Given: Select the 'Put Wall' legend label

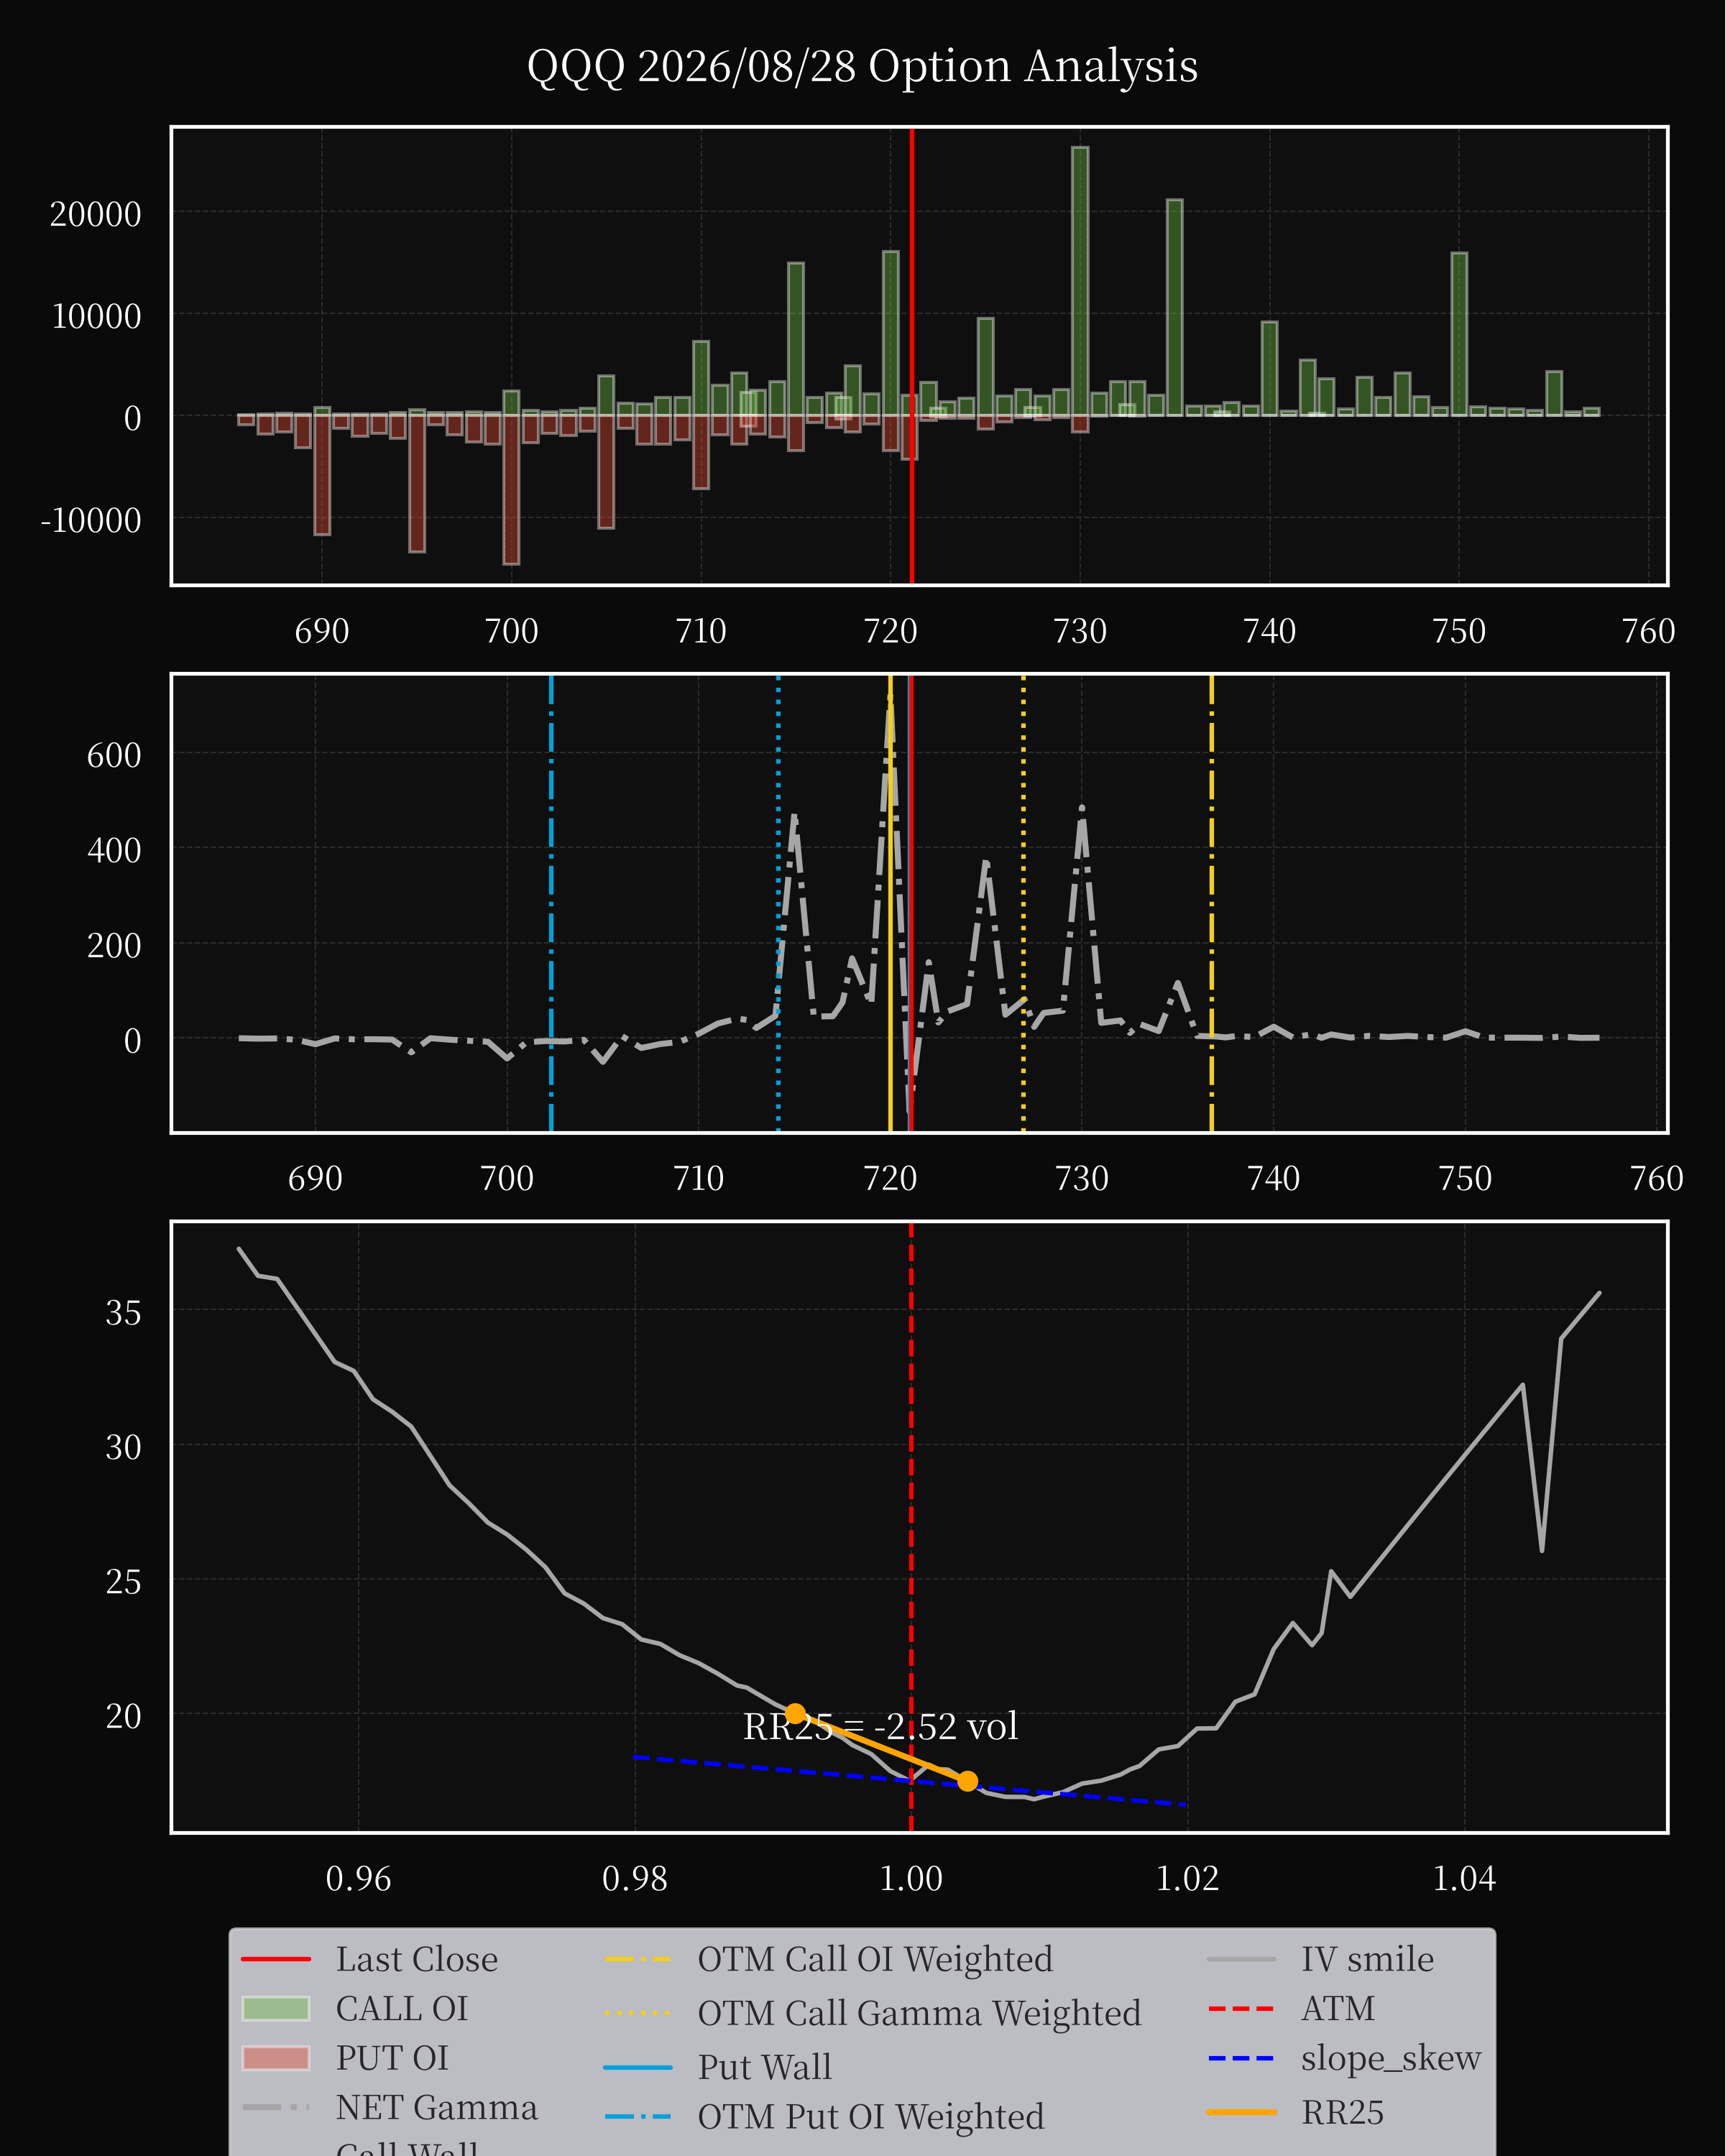Looking at the screenshot, I should coord(764,2067).
